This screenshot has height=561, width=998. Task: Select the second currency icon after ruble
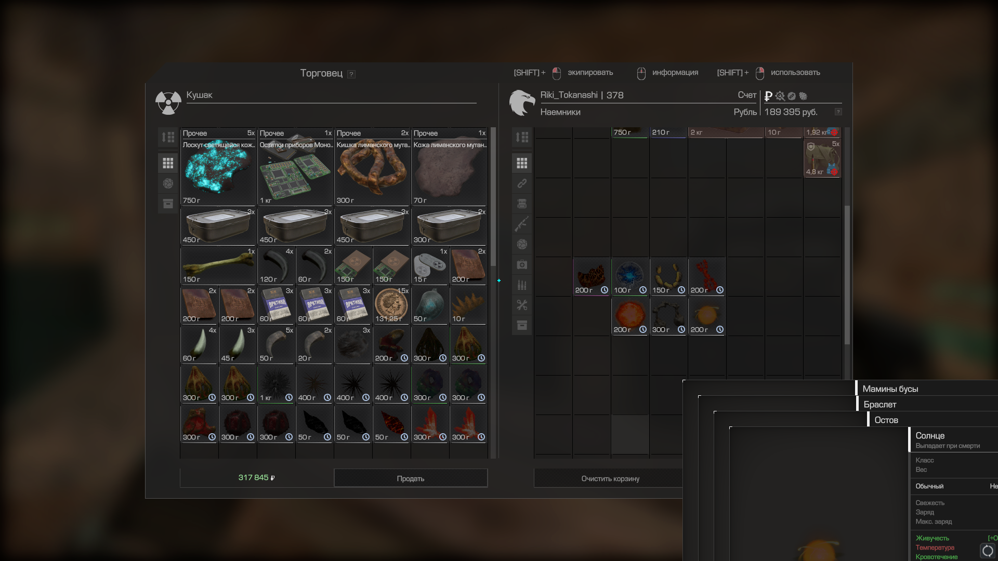click(x=780, y=96)
